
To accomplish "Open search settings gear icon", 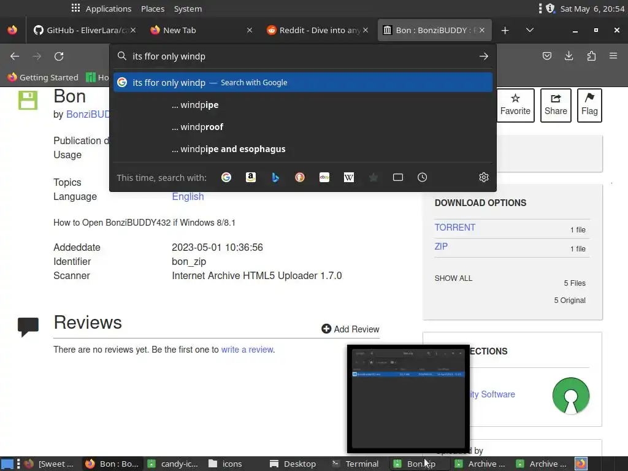I will 484,177.
